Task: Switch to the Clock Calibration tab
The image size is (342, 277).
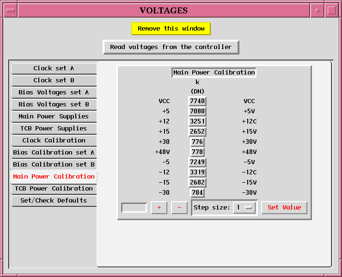Action: (x=54, y=141)
